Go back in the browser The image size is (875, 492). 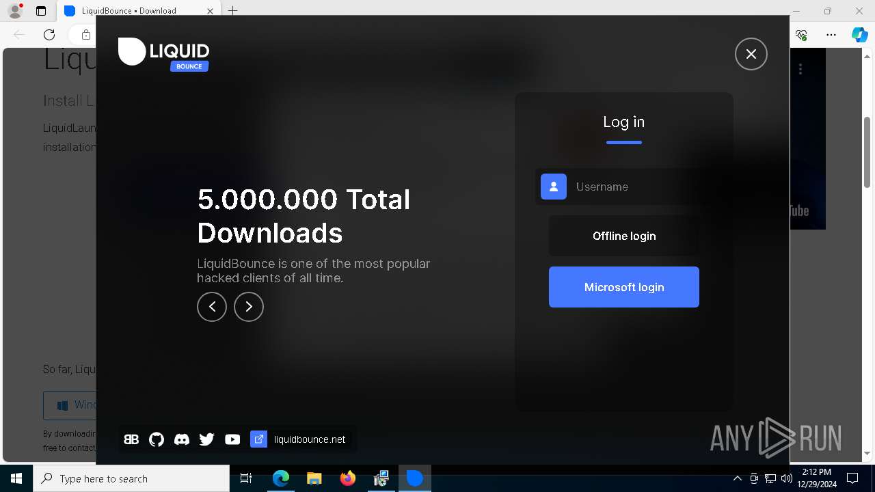(19, 35)
